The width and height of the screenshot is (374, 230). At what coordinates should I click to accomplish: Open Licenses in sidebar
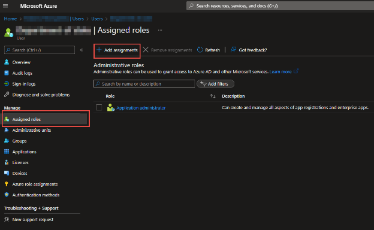[x=20, y=162]
